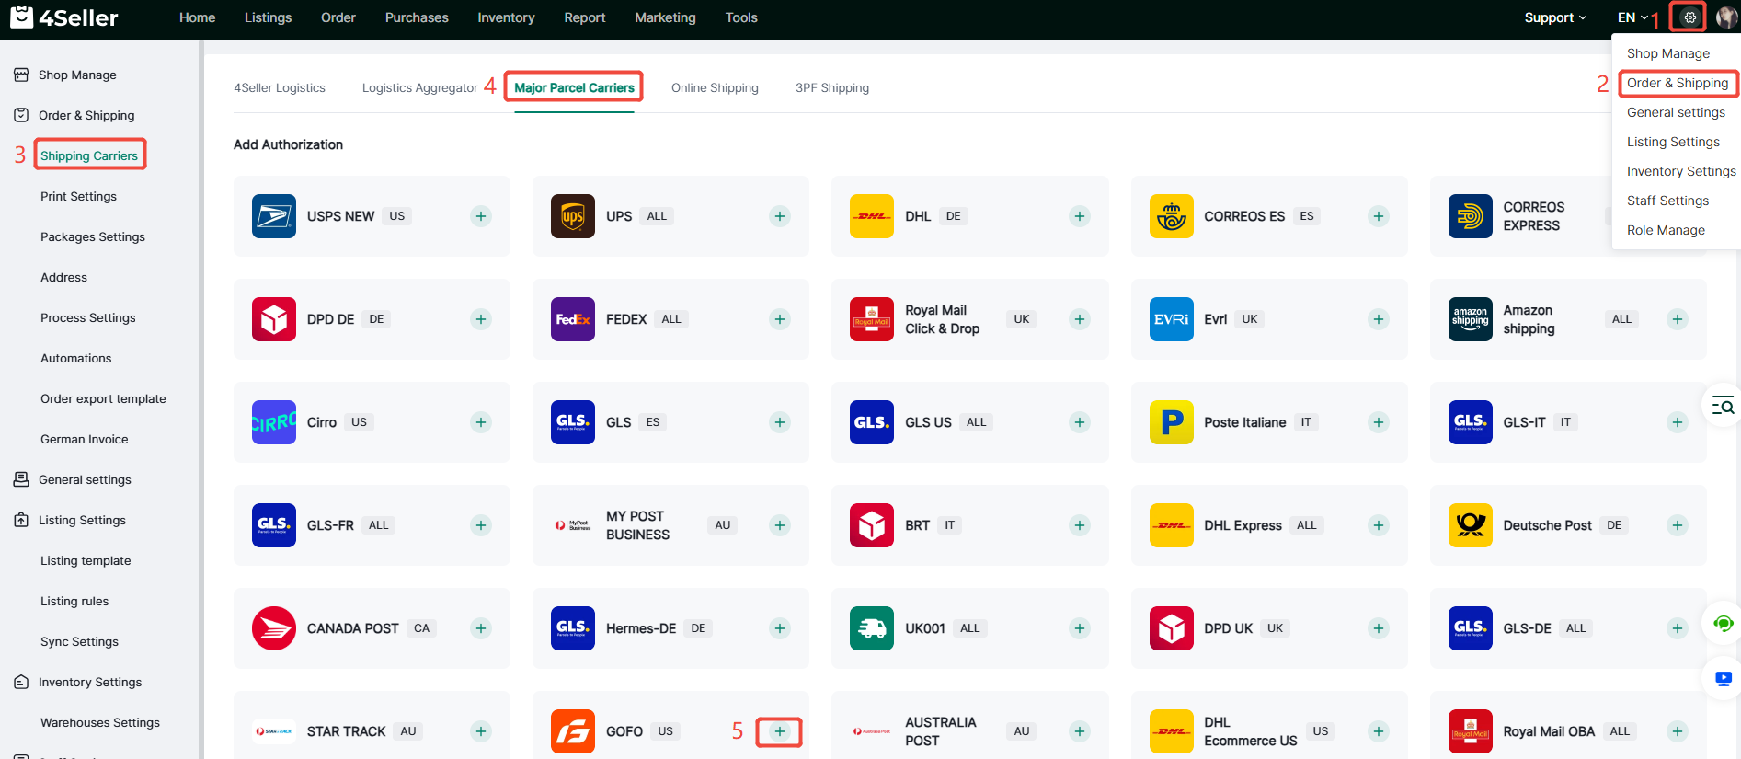
Task: Add Evri UK authorization
Action: click(x=1379, y=319)
